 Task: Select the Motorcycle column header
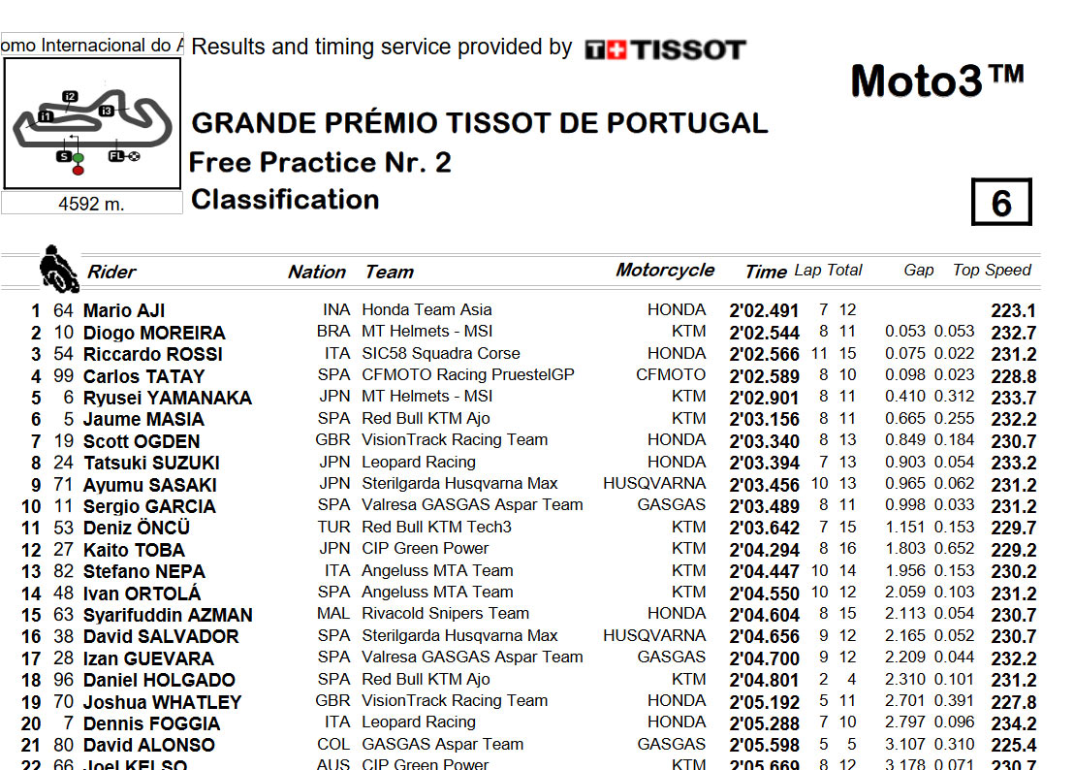coord(665,270)
